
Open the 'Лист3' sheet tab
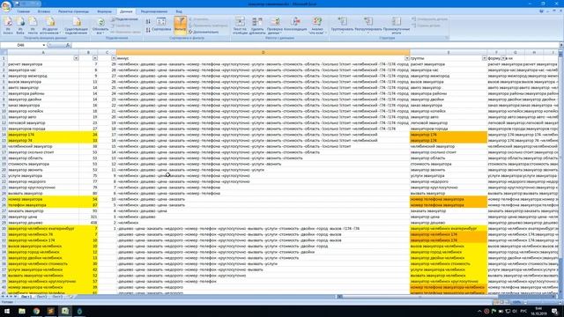click(57, 297)
